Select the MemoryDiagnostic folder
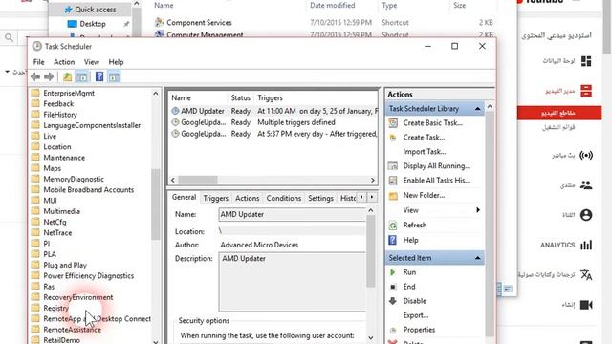 (x=74, y=179)
